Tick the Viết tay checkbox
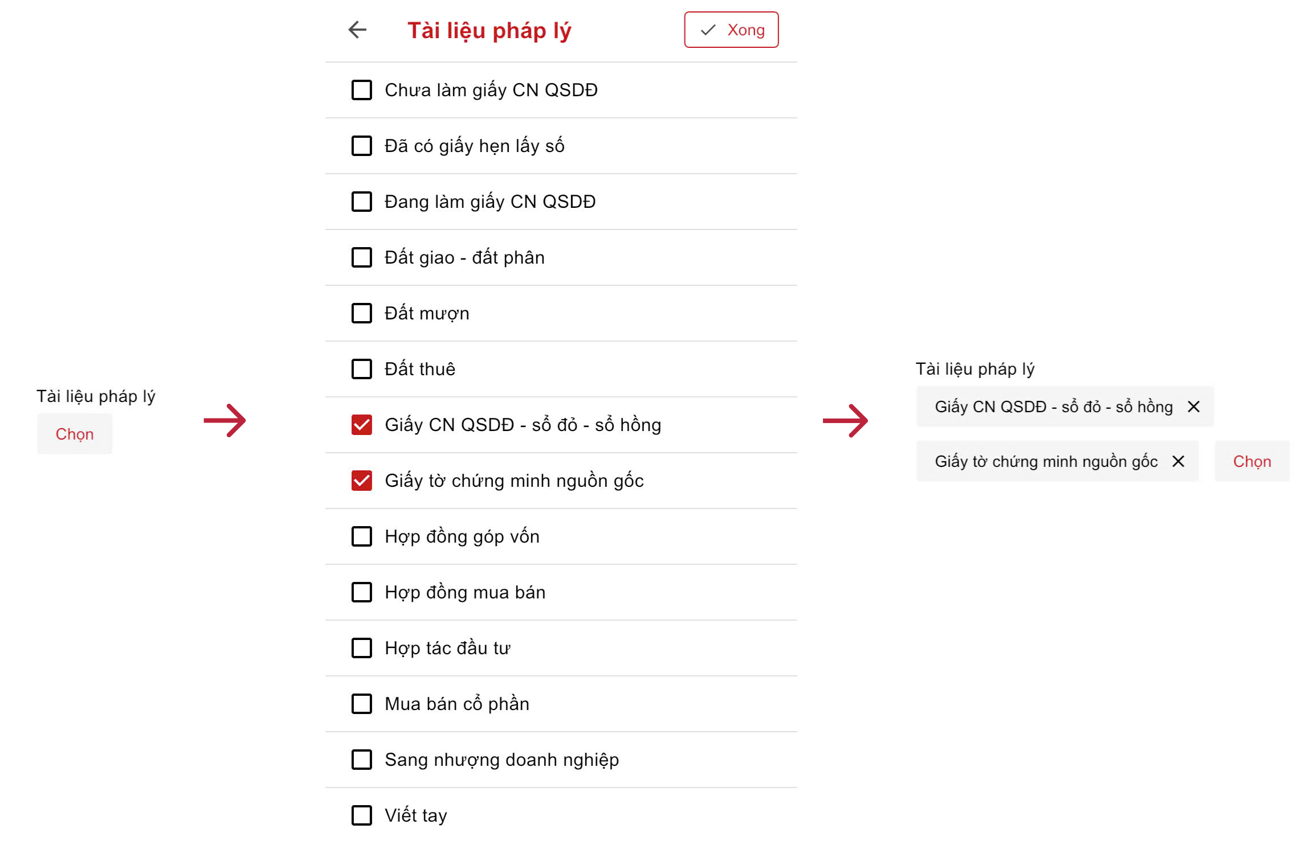The width and height of the screenshot is (1309, 841). click(x=361, y=815)
